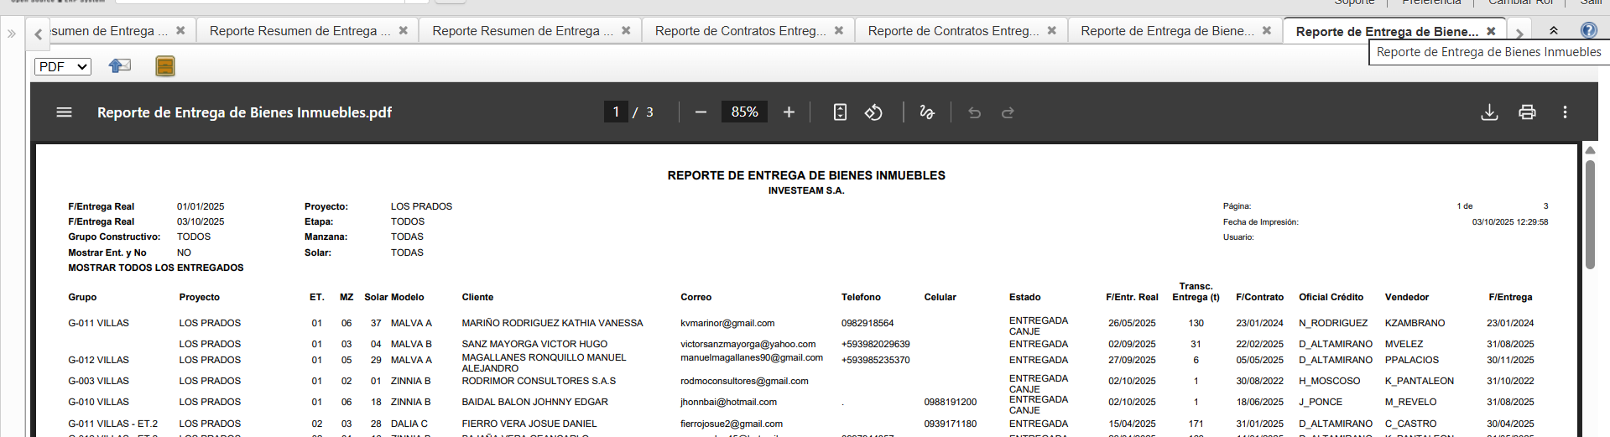Click the fit to page icon
This screenshot has width=1610, height=437.
point(840,112)
